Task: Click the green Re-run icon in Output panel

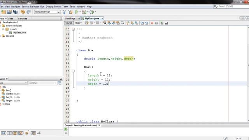Action: pyautogui.click(x=66, y=129)
